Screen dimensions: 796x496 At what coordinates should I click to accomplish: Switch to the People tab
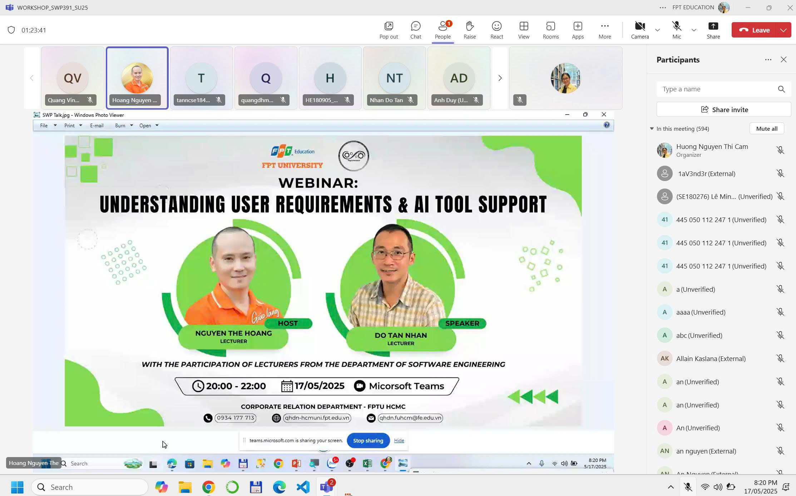443,30
